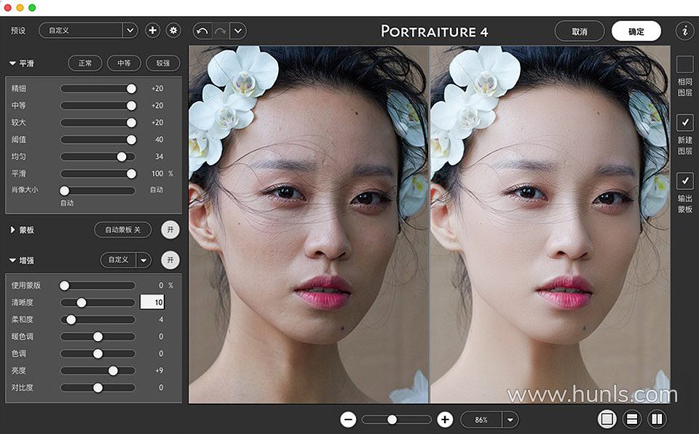699x434 pixels.
Task: Click the add preset plus icon
Action: 152,31
